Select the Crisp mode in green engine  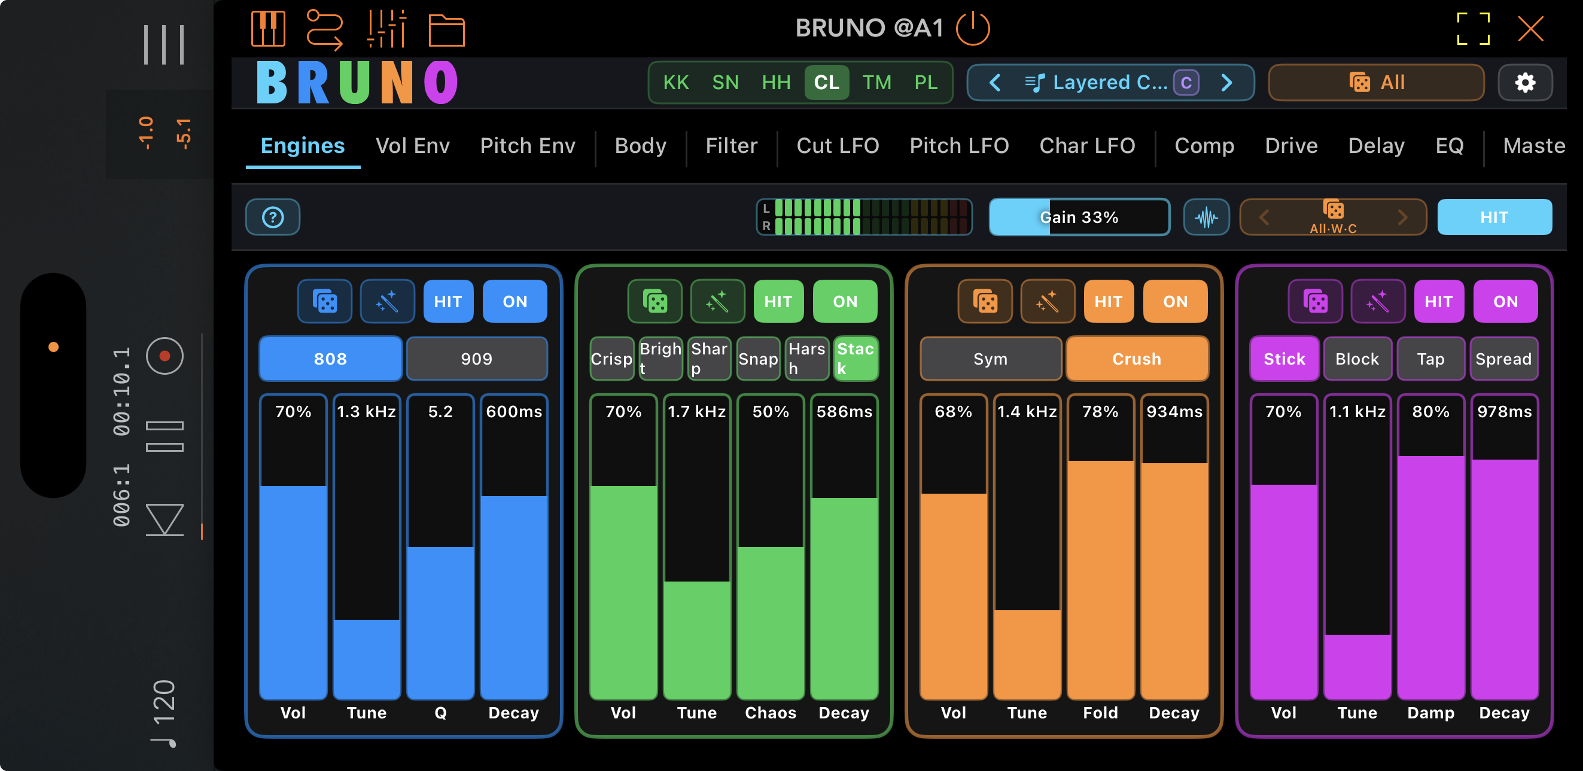pyautogui.click(x=611, y=359)
